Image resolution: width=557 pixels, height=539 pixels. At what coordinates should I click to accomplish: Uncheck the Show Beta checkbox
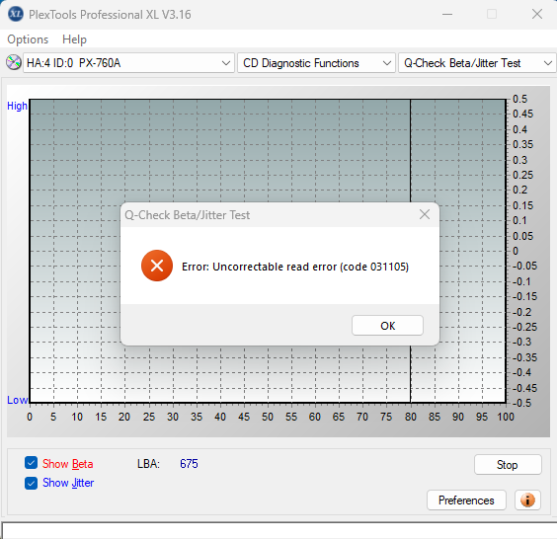[x=31, y=463]
